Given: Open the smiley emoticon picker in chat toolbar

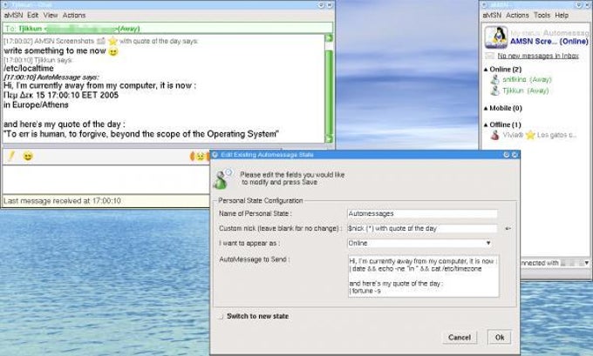Looking at the screenshot, I should coord(28,156).
